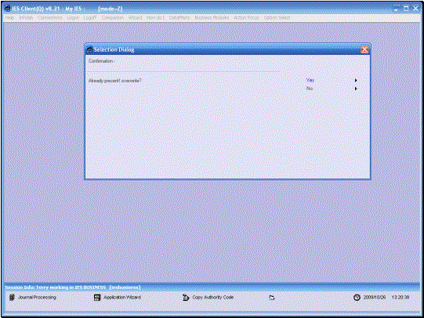Click the Copy Authority Code icon
This screenshot has height=318, width=424.
pos(186,298)
